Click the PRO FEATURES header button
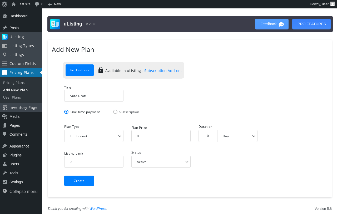 pyautogui.click(x=311, y=24)
